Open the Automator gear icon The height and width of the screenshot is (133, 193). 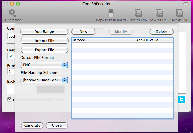click(13, 13)
